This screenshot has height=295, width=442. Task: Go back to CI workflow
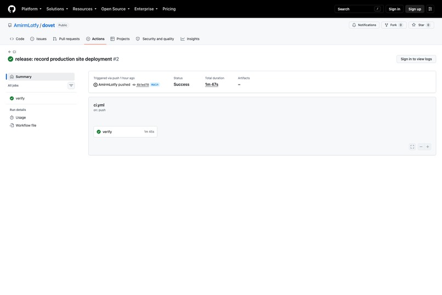pos(12,52)
